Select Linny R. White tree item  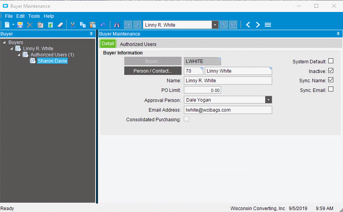(38, 48)
